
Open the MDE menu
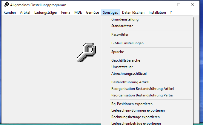pos(78,12)
